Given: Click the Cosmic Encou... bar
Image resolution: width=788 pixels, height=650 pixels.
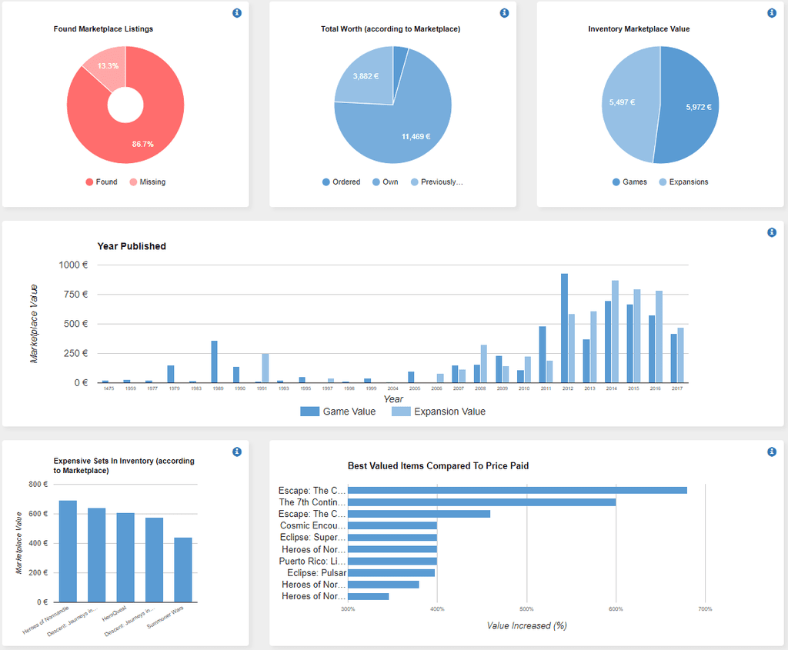Looking at the screenshot, I should click(x=392, y=525).
